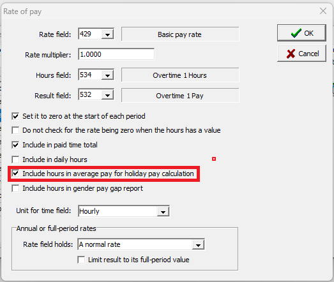Enable Include hours in gender pay gap report

point(15,188)
